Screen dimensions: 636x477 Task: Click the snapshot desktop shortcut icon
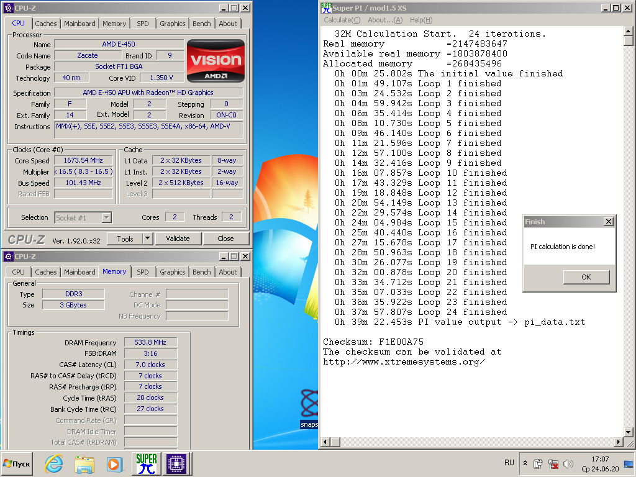click(309, 408)
